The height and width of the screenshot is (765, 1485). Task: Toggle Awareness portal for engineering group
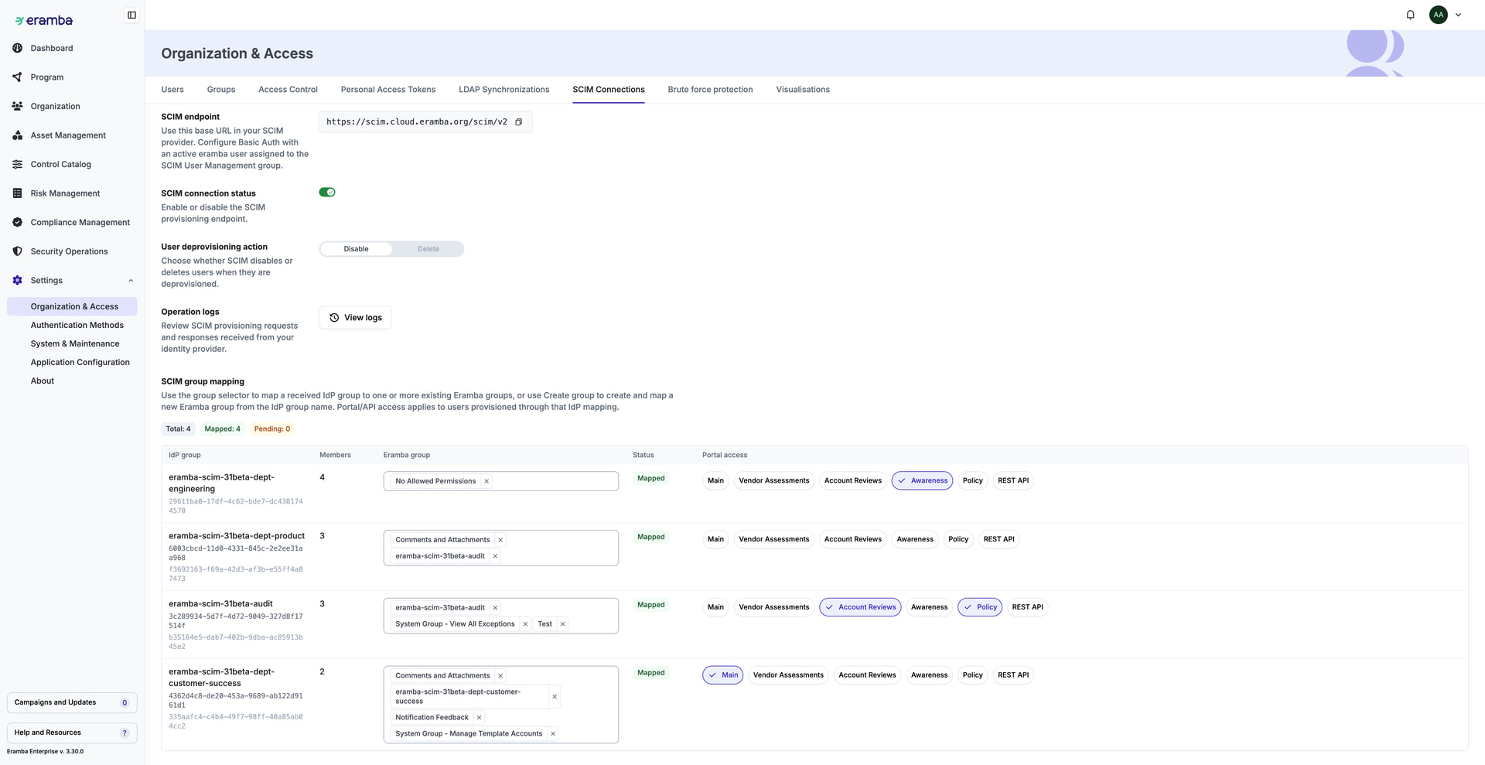click(x=922, y=481)
